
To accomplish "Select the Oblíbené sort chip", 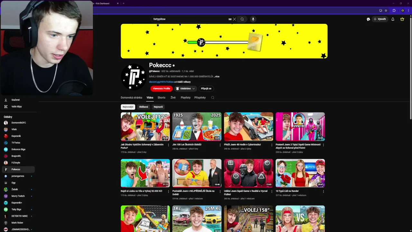I will pos(144,107).
